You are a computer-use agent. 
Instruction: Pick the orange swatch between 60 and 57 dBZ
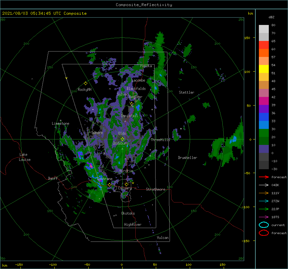pyautogui.click(x=264, y=53)
